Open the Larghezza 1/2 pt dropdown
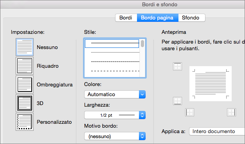 tap(115, 115)
